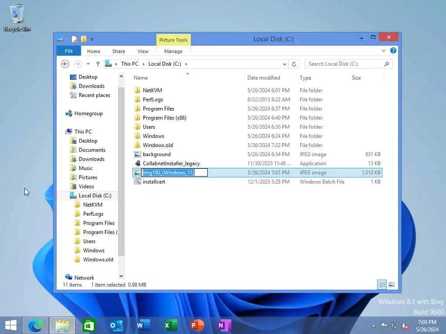Open the File ribbon menu
The height and width of the screenshot is (334, 446).
pos(69,51)
